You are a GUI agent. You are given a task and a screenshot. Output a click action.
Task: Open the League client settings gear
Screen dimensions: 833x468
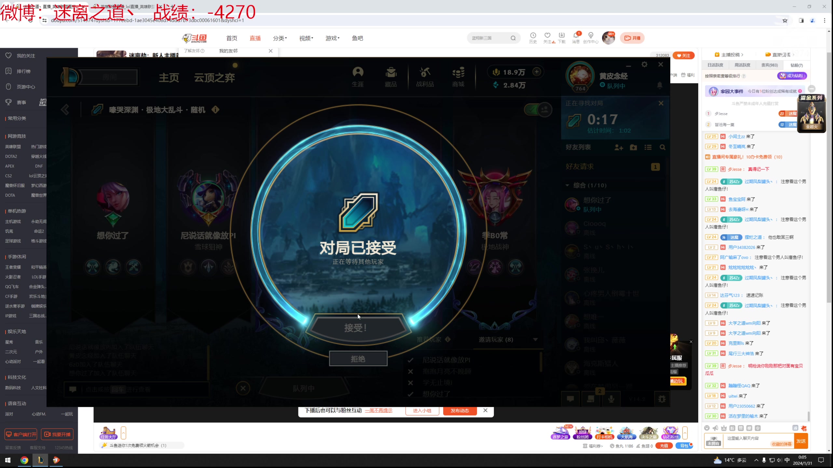(644, 64)
